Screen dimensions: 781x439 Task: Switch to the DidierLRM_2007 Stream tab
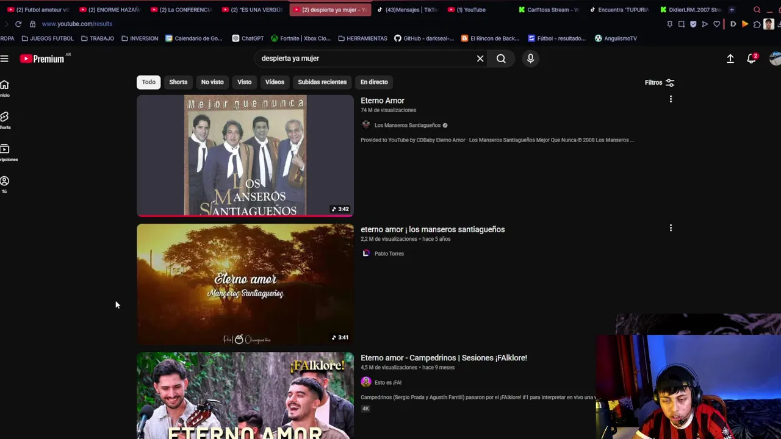click(691, 10)
